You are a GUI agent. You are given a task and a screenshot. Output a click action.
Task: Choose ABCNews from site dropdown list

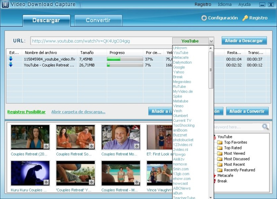182,188
